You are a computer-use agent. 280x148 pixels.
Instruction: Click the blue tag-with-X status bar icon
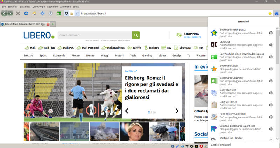coord(182,146)
